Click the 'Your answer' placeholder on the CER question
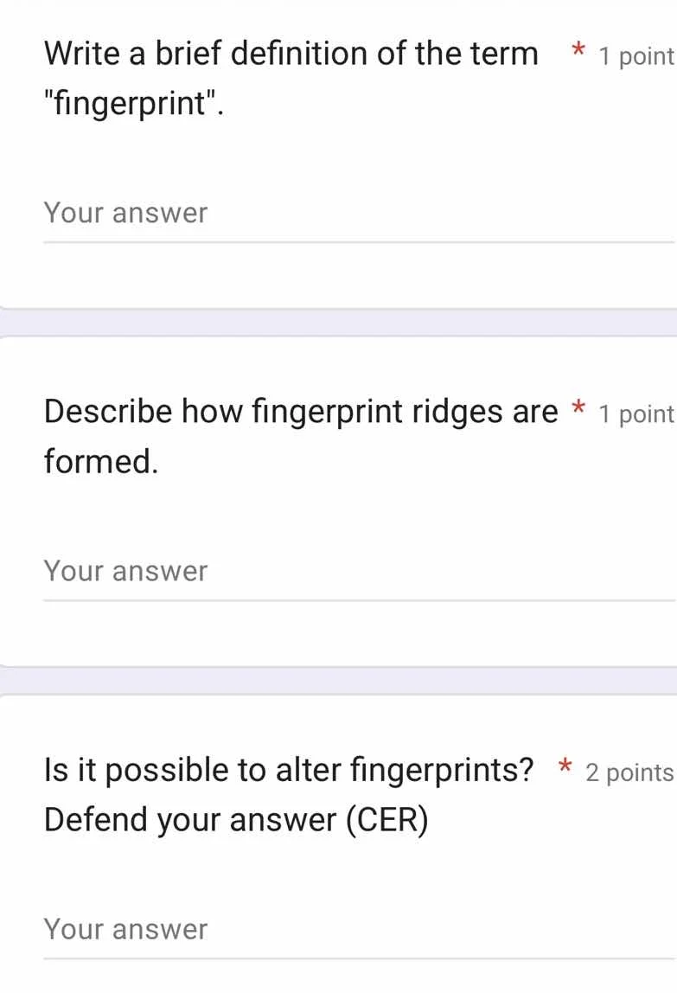 click(125, 929)
